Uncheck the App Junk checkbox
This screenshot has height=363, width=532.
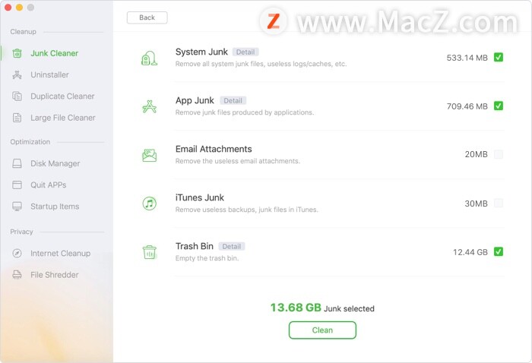click(499, 106)
